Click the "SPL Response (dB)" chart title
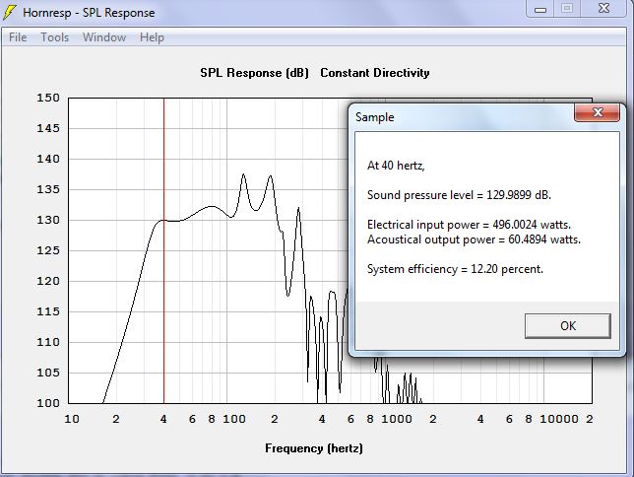The image size is (634, 477). click(254, 73)
